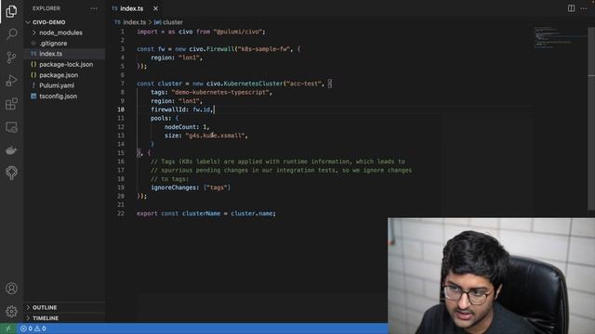Open editor more actions ellipsis
Image resolution: width=595 pixels, height=334 pixels.
(584, 8)
